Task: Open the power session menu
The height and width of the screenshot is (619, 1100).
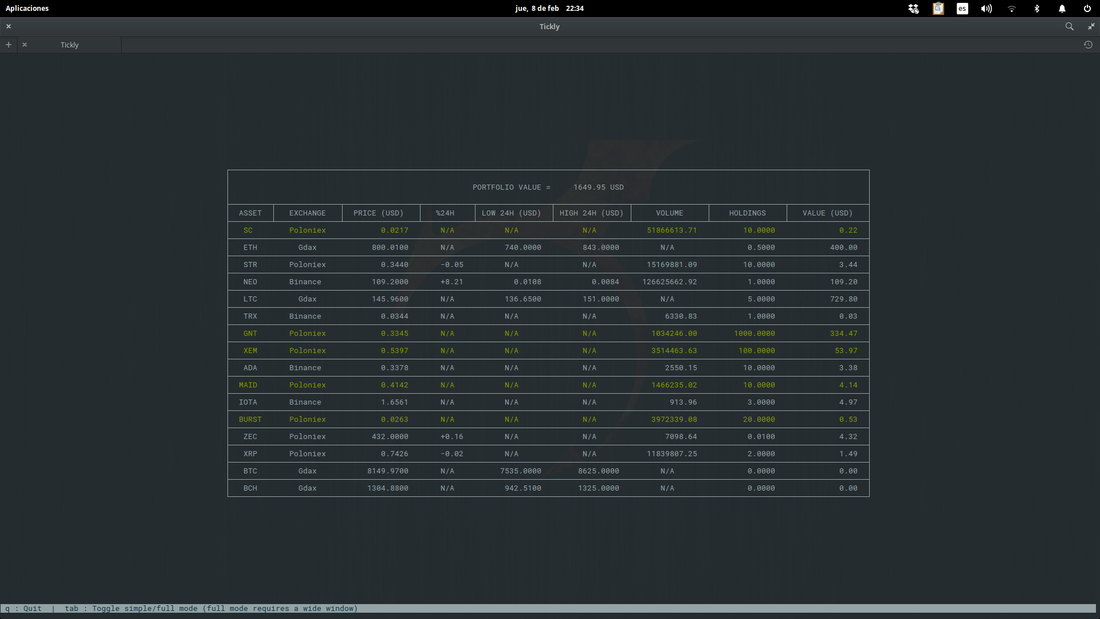Action: click(x=1087, y=9)
